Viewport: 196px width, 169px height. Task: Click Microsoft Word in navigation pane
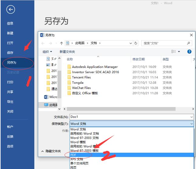coord(51,97)
